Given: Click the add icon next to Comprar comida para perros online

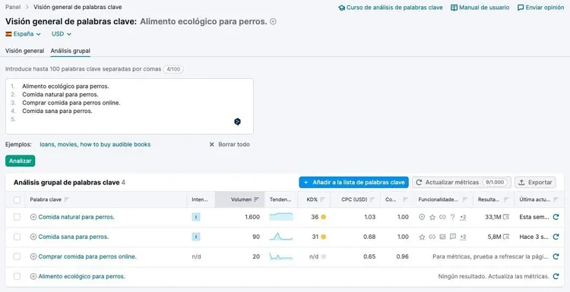Looking at the screenshot, I should pyautogui.click(x=33, y=257).
